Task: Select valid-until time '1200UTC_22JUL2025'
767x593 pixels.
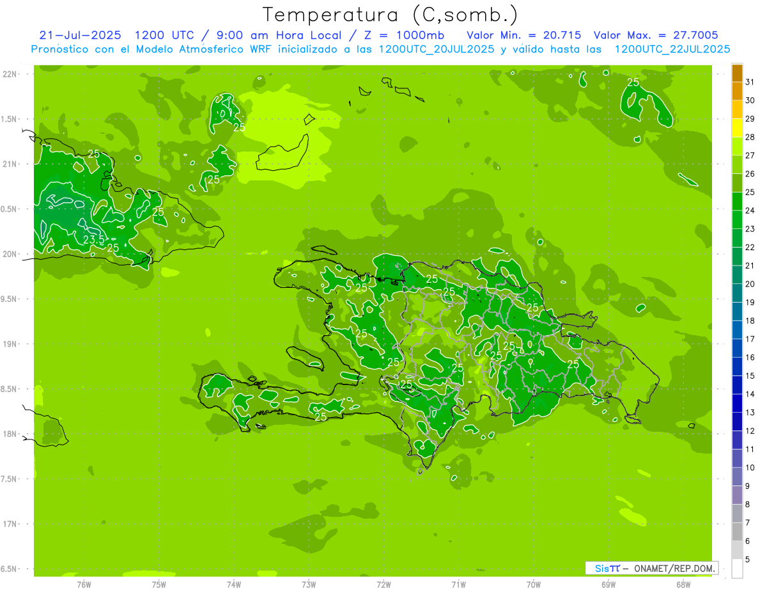Action: click(672, 49)
